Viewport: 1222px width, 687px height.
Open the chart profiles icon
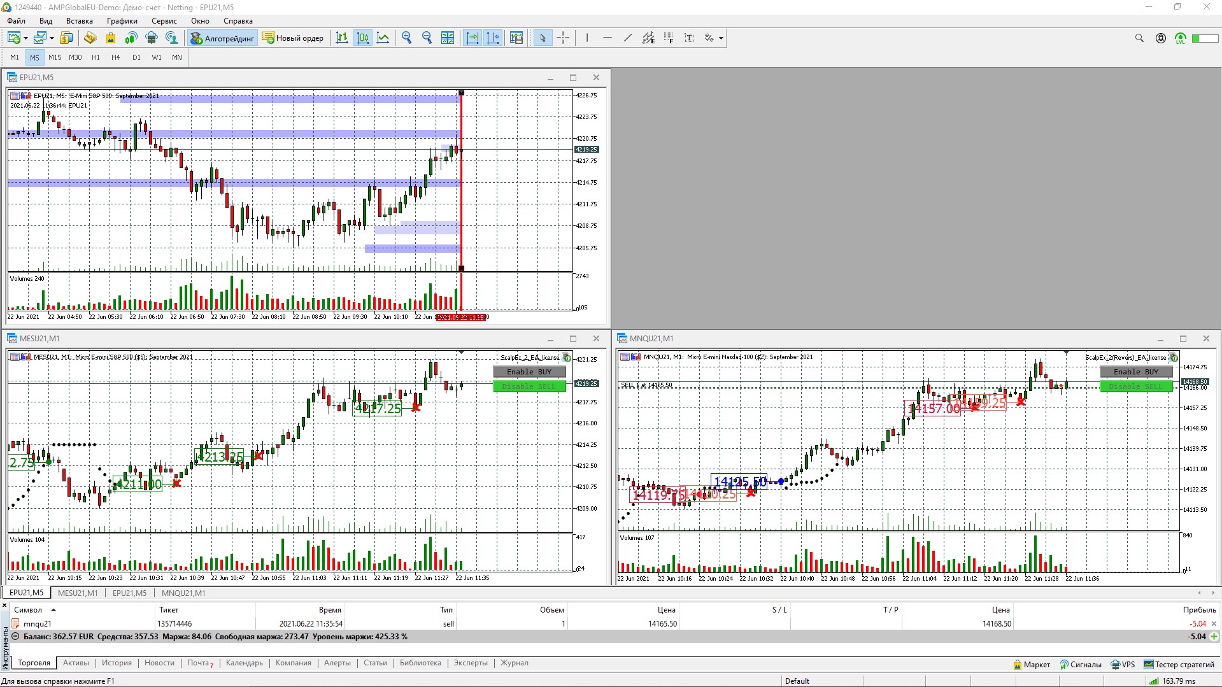(x=40, y=38)
